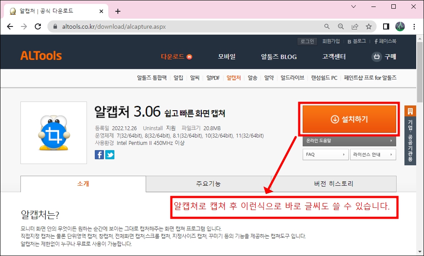Share on Twitter bird icon

[x=110, y=154]
